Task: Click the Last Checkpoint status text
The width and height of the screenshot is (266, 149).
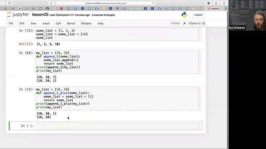Action: (x=70, y=15)
